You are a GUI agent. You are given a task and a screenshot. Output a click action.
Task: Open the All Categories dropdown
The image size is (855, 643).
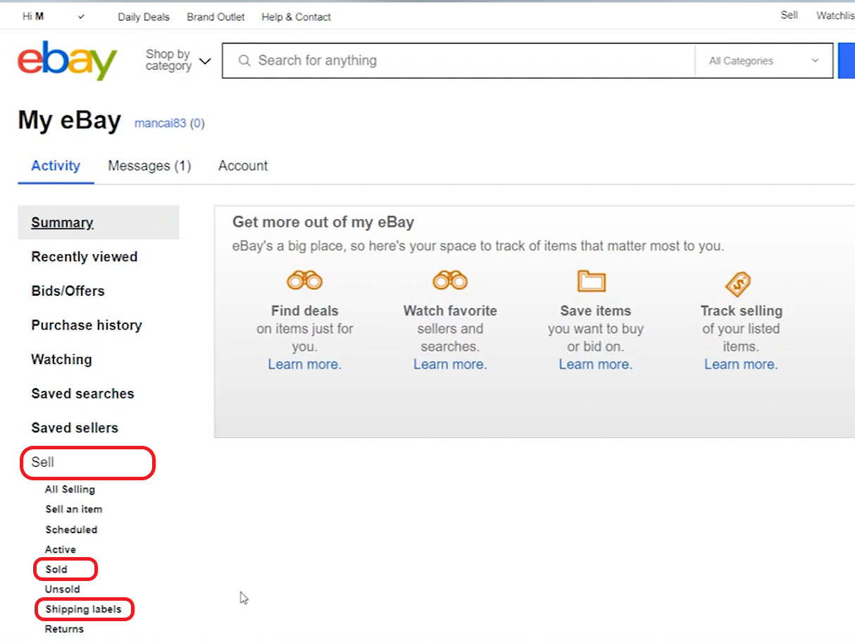[x=763, y=61]
